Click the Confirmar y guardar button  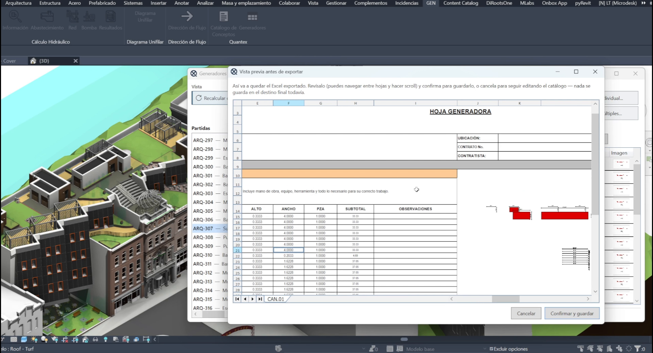(572, 313)
